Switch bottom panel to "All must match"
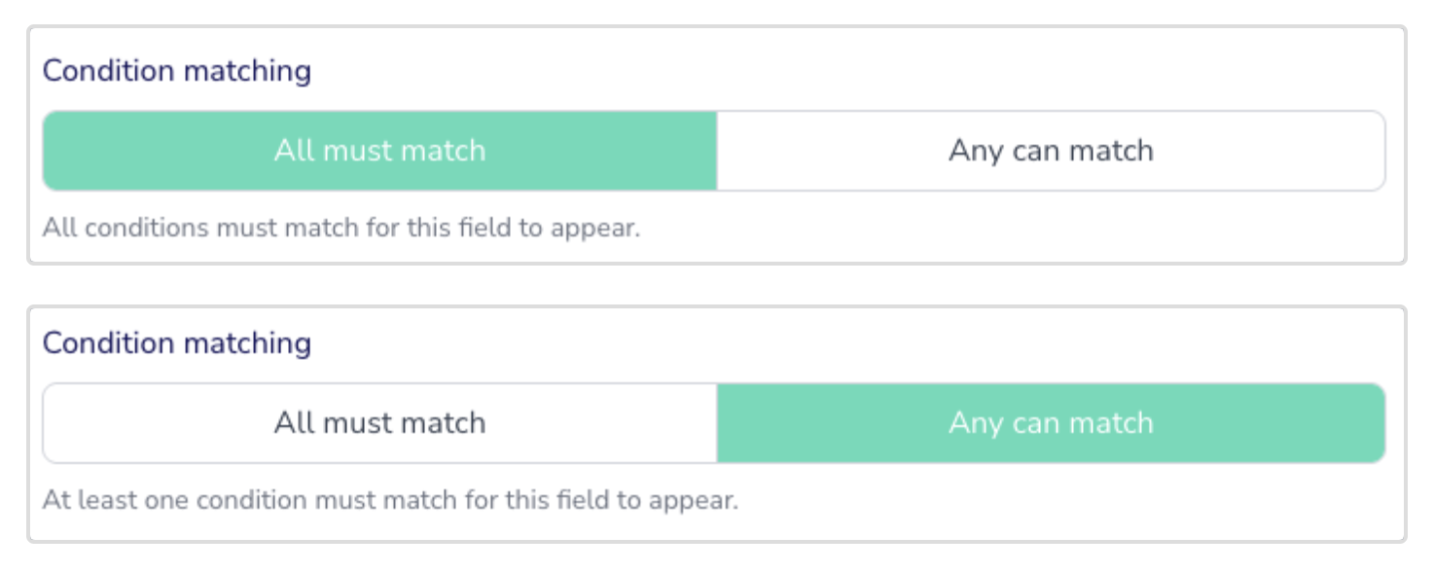 point(379,423)
